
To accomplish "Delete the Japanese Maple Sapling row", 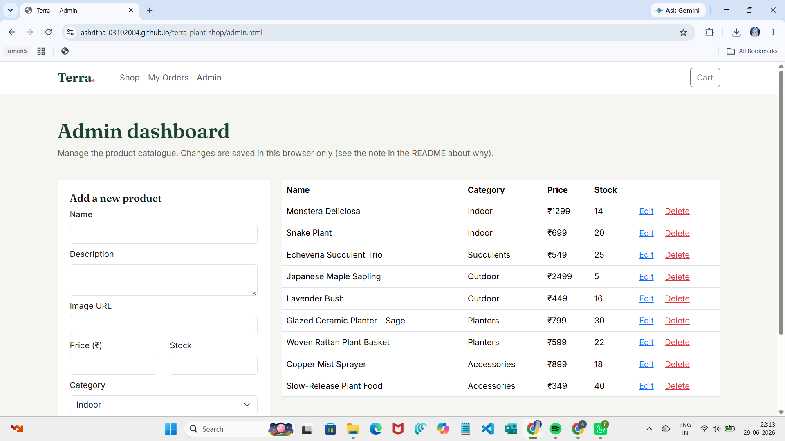I will (677, 277).
